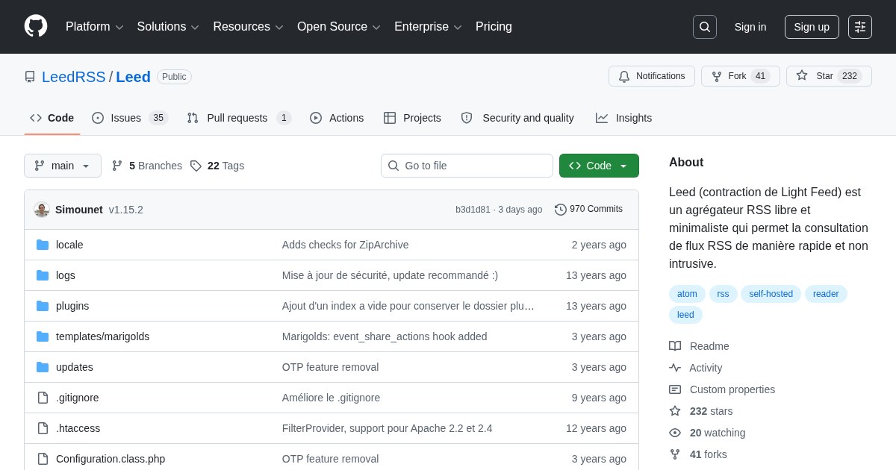Click the Readme book icon
The width and height of the screenshot is (896, 470).
point(675,346)
